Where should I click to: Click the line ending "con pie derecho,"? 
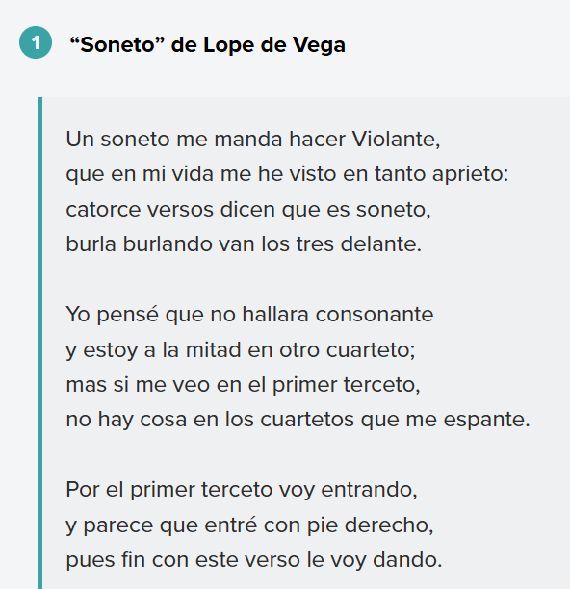250,525
